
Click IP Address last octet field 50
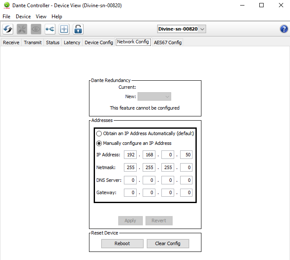point(186,155)
